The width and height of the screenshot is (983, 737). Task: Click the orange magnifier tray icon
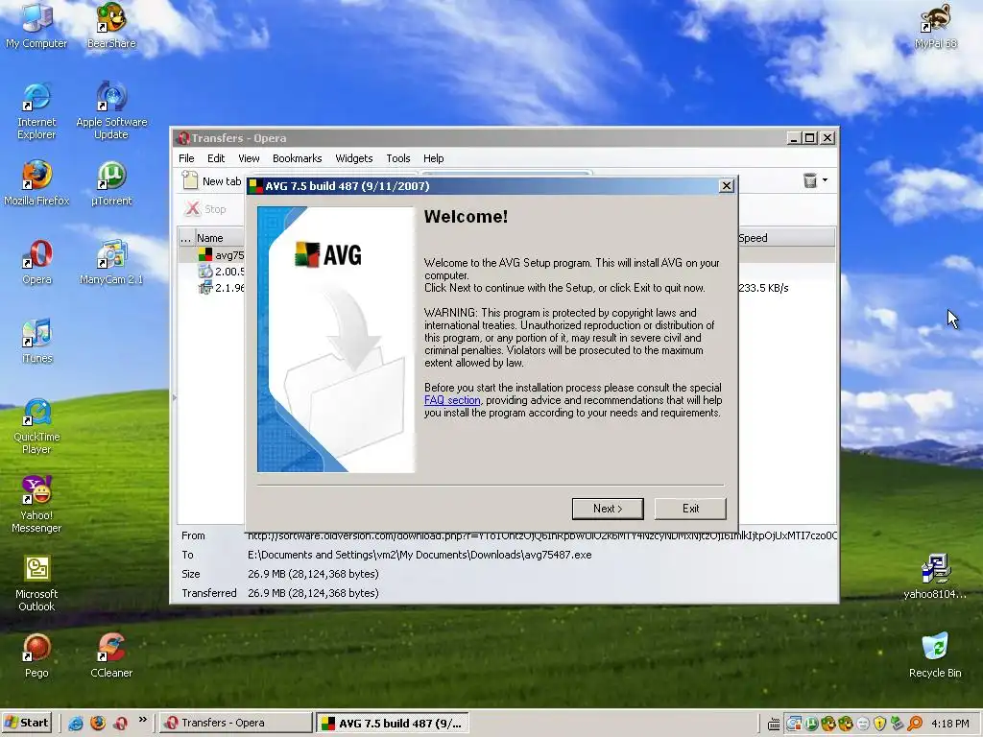tap(915, 724)
